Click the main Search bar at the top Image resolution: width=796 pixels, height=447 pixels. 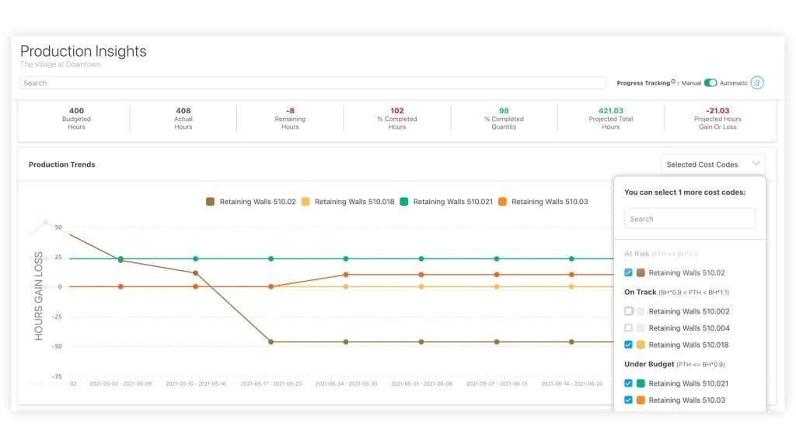311,81
